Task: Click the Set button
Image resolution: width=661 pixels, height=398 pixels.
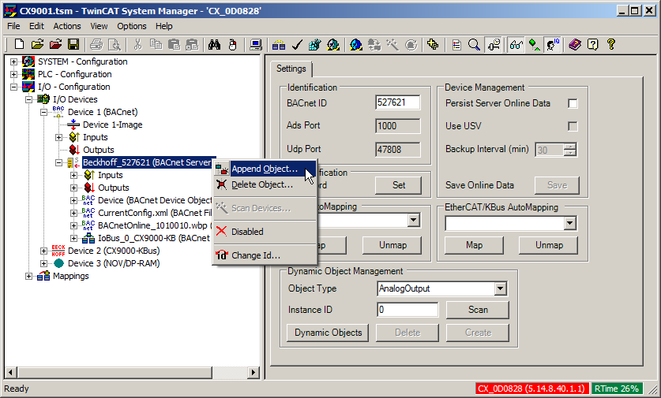Action: click(398, 185)
